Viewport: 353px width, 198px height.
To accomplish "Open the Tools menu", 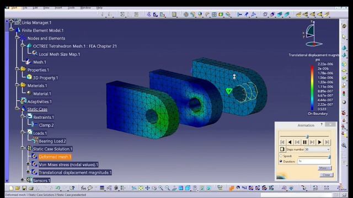I will point(71,8).
